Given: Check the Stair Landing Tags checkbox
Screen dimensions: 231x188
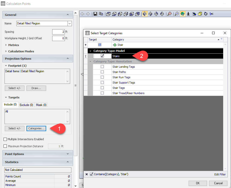Looking at the screenshot, I should click(102, 67).
